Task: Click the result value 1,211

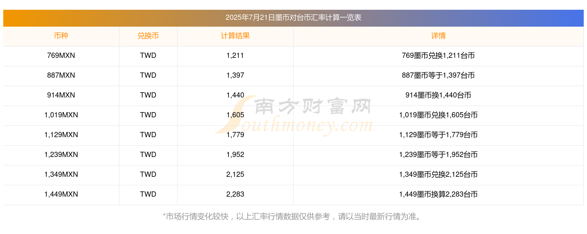Action: (x=235, y=56)
